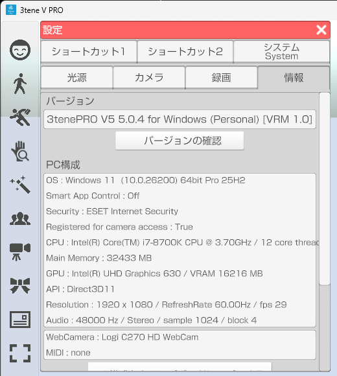
Task: Select the walking person motion icon
Action: tap(20, 84)
